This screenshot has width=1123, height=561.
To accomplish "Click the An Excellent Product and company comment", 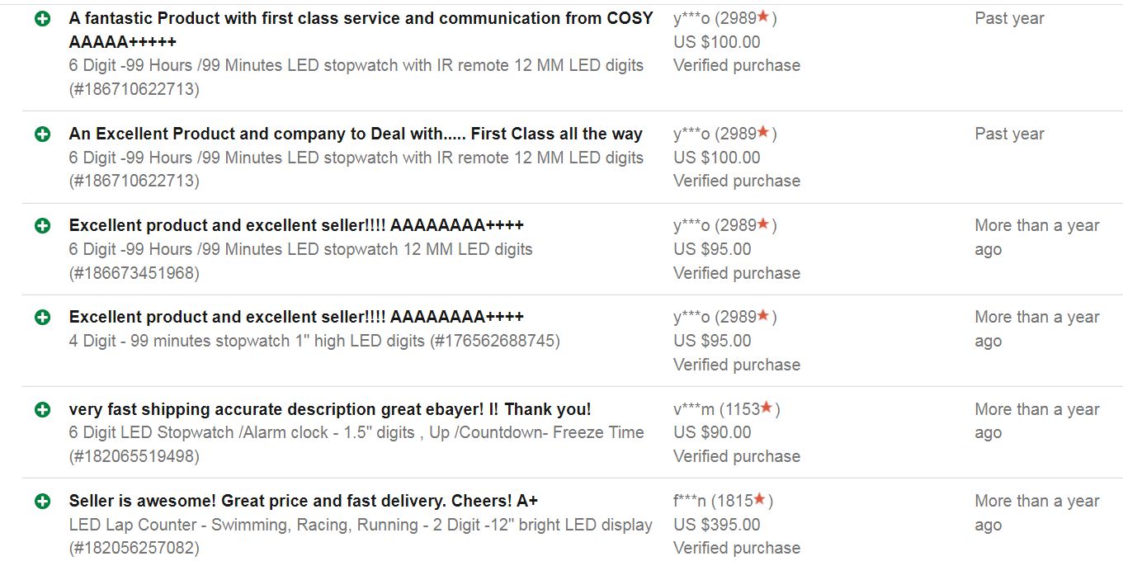I will (356, 134).
